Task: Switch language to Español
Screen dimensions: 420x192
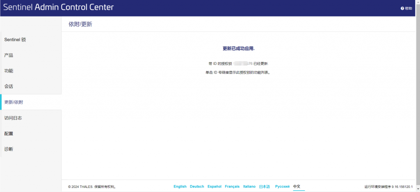Action: coord(215,187)
